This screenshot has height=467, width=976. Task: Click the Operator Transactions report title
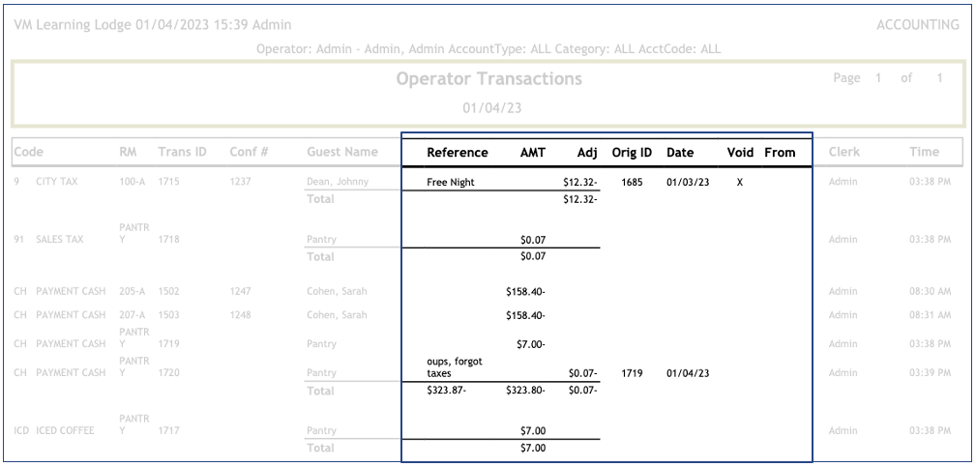coord(488,79)
